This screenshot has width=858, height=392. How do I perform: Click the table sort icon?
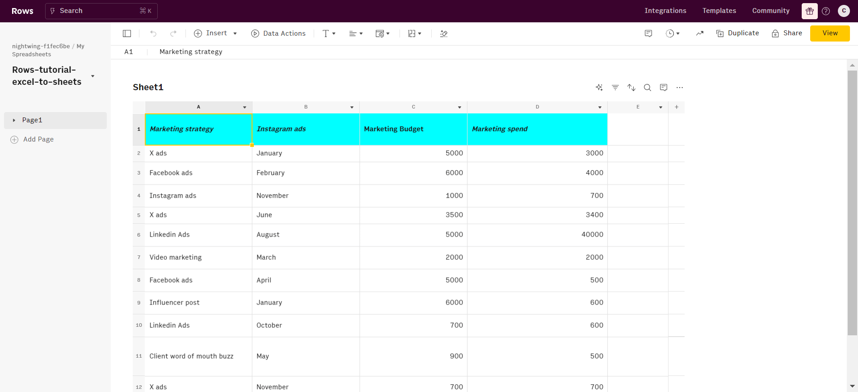631,88
